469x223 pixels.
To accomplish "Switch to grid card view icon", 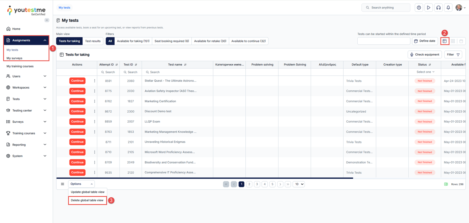I will (x=453, y=41).
